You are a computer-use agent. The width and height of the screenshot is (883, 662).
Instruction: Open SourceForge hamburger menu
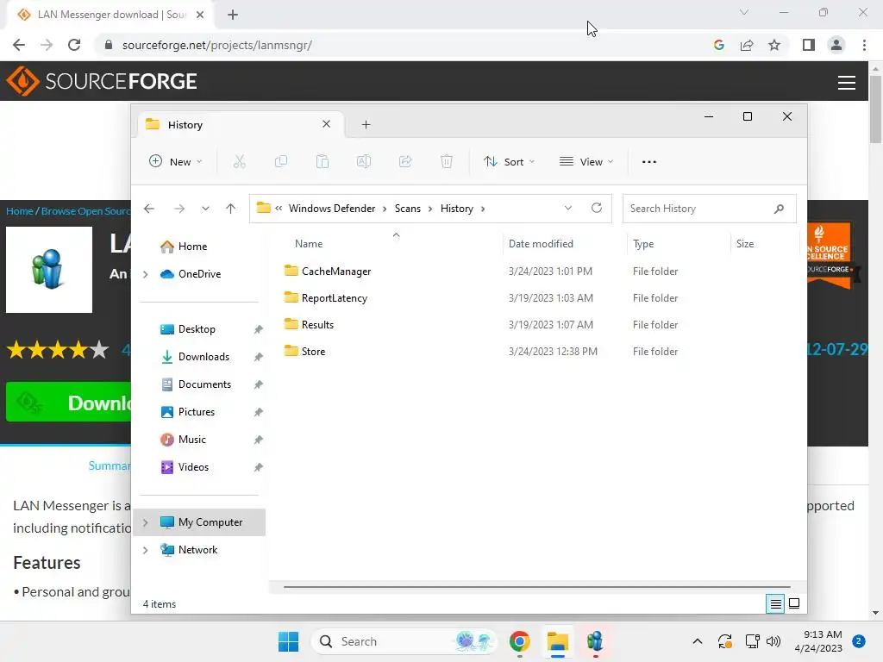point(847,83)
